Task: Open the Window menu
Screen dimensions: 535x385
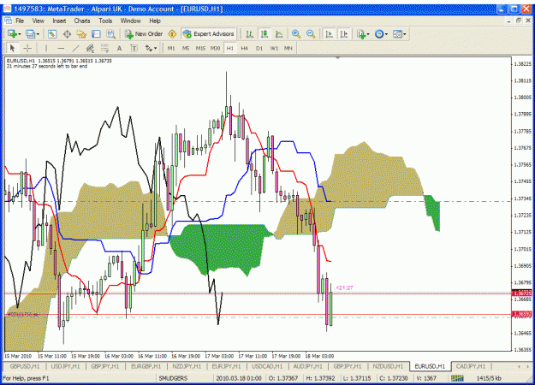Action: point(130,21)
